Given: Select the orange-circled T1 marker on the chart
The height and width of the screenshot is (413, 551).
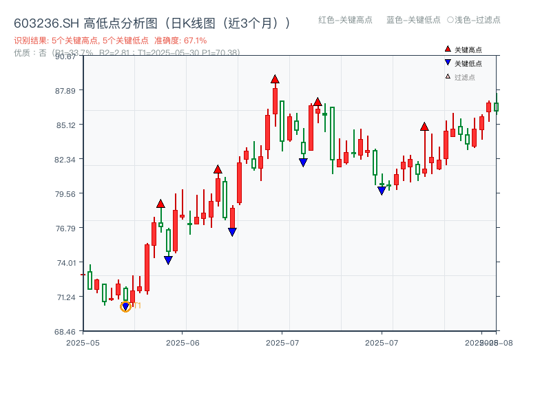Looking at the screenshot, I should (126, 305).
